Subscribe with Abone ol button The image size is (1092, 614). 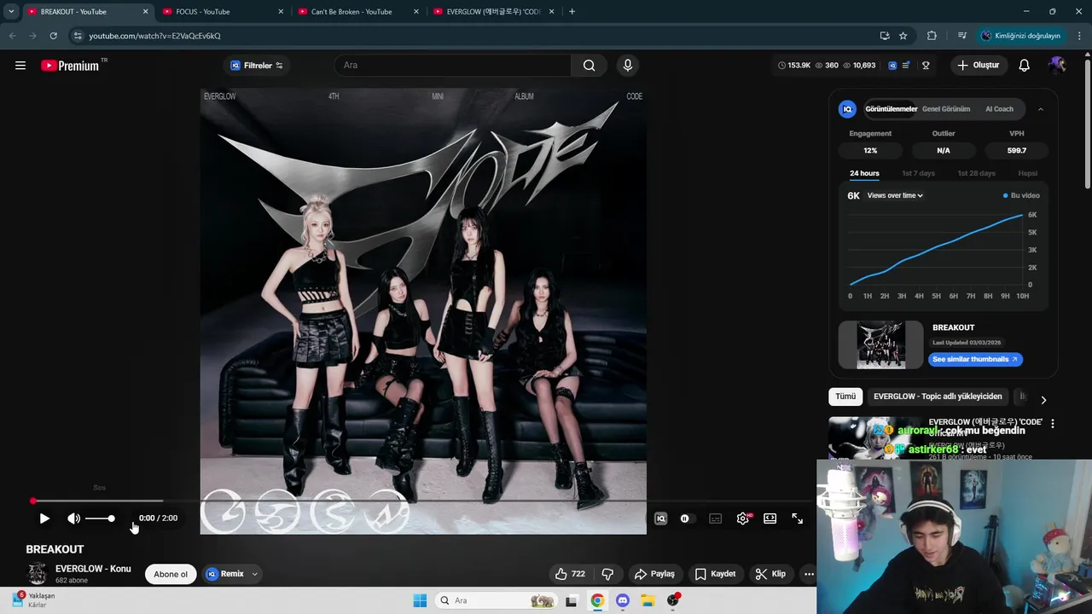click(171, 574)
